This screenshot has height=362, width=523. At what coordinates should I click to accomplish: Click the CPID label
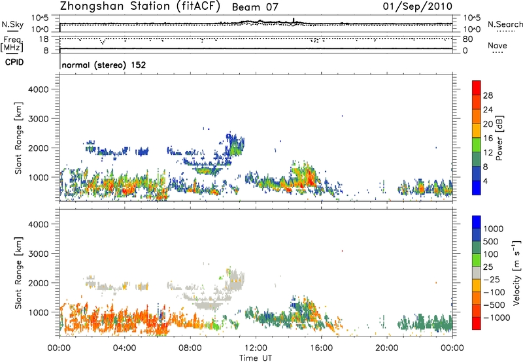coord(14,62)
